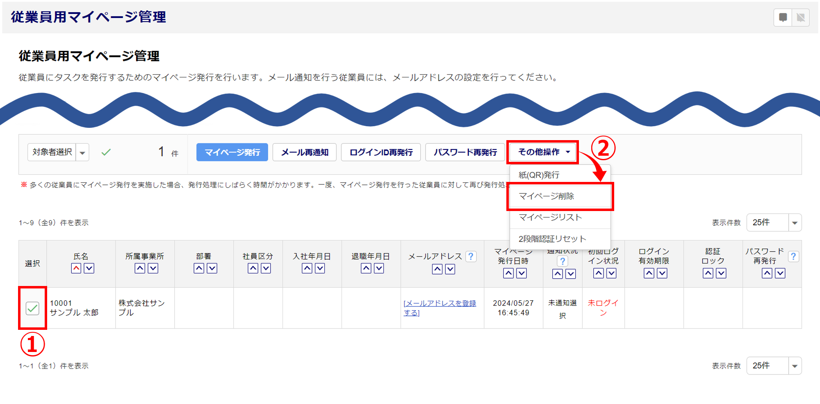Sort マイページ発行日時 column ascending
Viewport: 820px width, 404px height.
pos(508,273)
